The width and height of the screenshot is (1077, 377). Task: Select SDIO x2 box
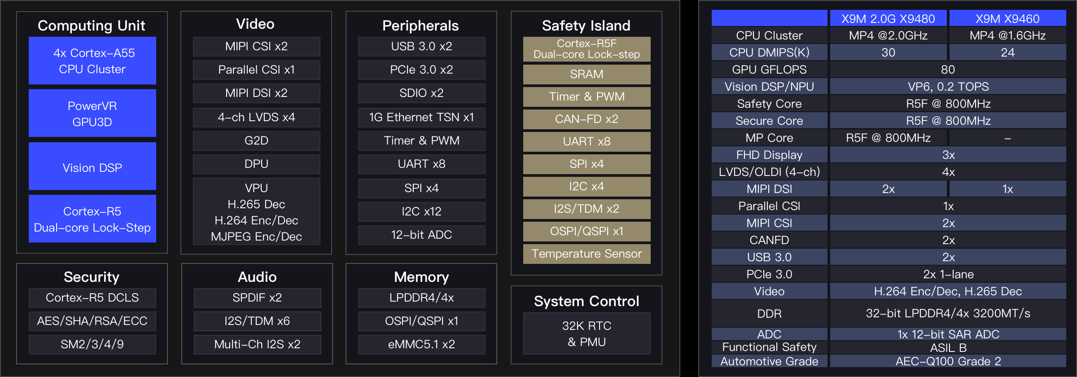pyautogui.click(x=422, y=93)
